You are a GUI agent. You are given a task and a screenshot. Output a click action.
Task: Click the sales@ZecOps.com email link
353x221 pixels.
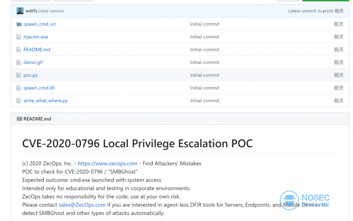pos(82,205)
